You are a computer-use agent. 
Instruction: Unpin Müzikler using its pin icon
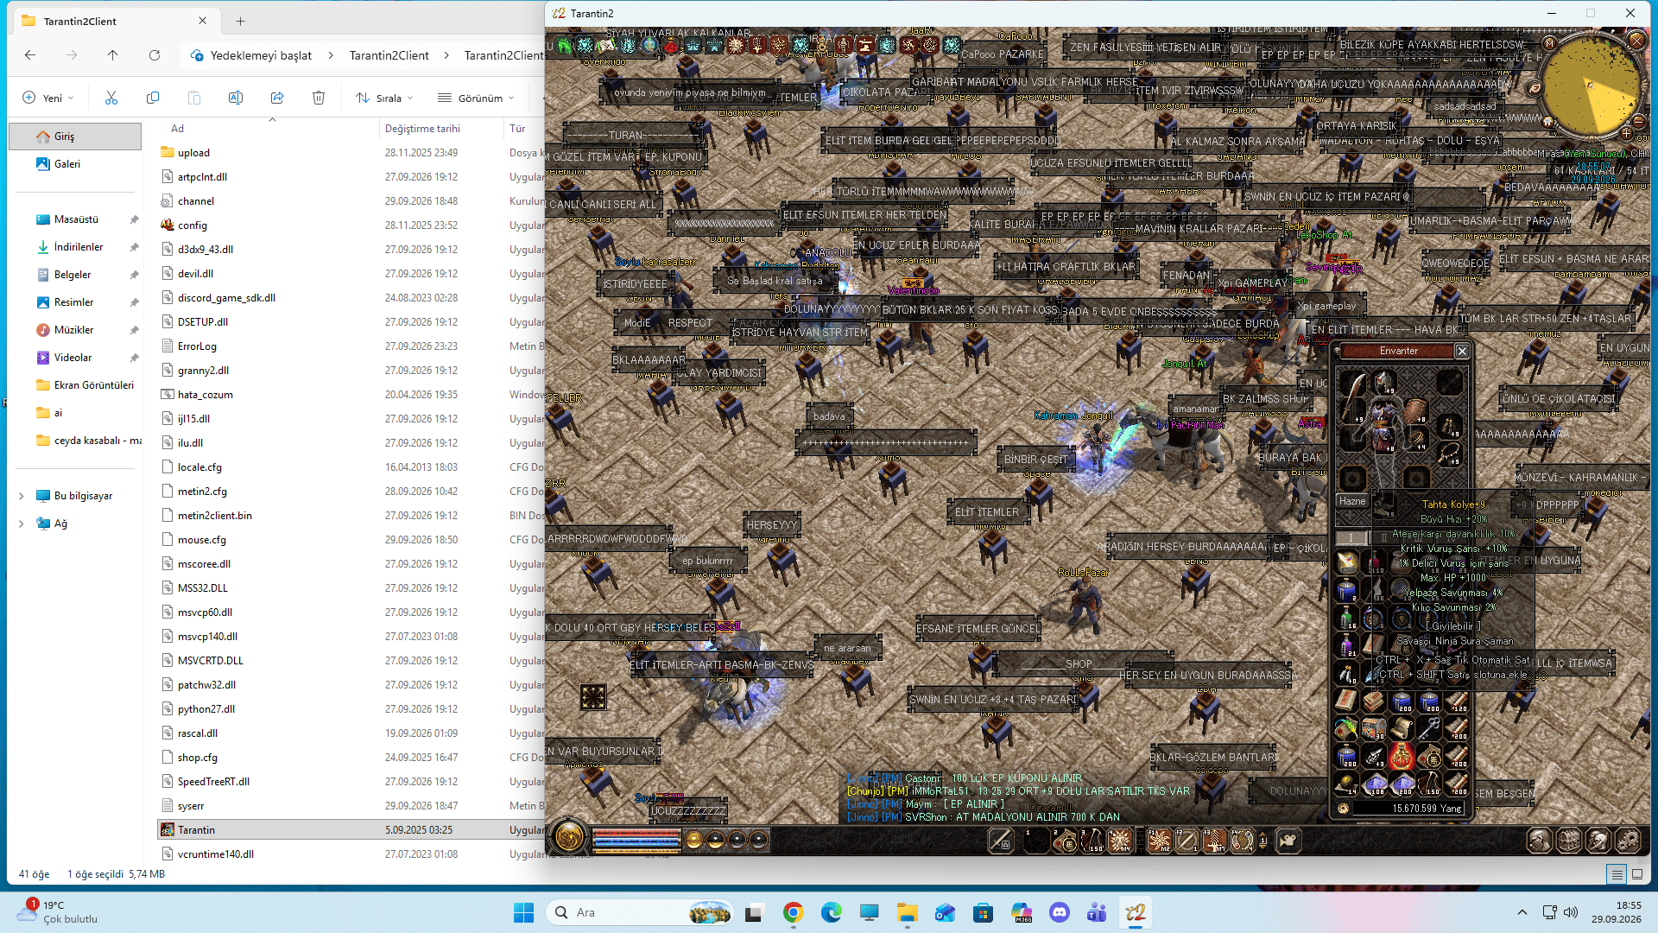(x=135, y=330)
